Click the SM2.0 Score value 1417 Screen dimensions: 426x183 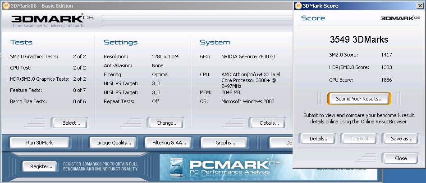pyautogui.click(x=387, y=55)
